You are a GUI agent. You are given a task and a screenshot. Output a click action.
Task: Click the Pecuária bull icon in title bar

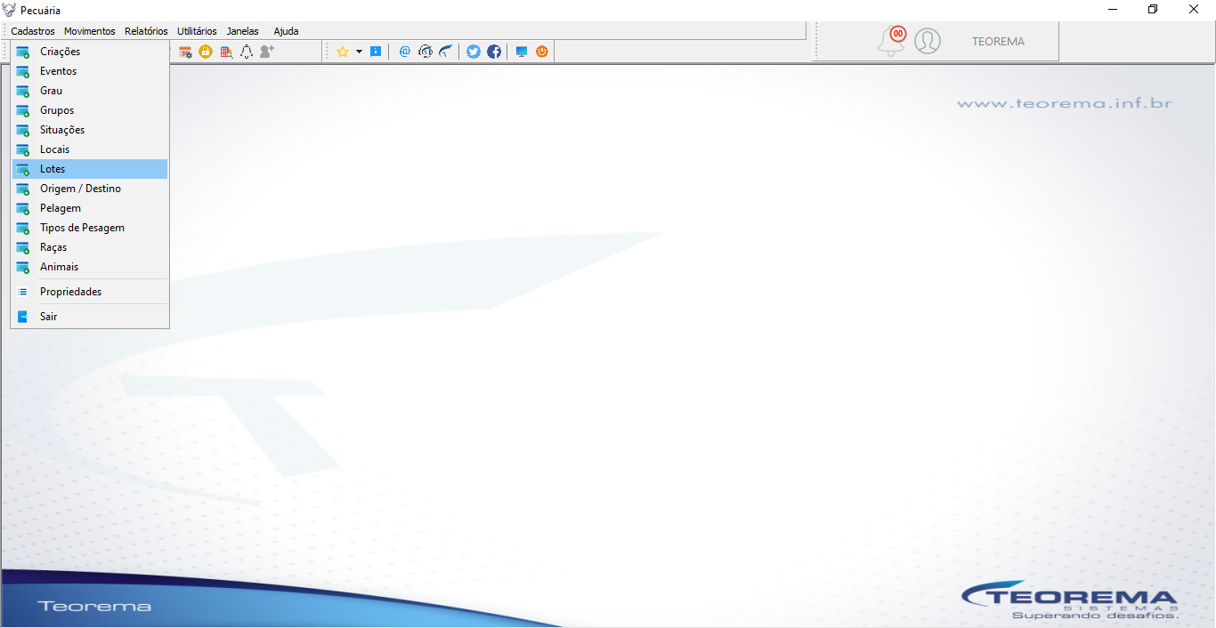(10, 10)
